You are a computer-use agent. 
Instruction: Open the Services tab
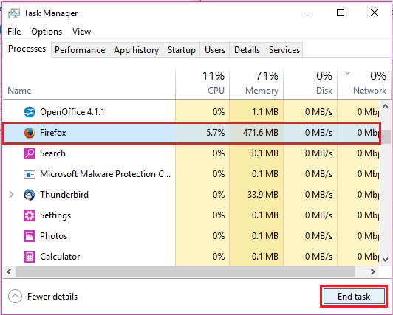pyautogui.click(x=284, y=50)
